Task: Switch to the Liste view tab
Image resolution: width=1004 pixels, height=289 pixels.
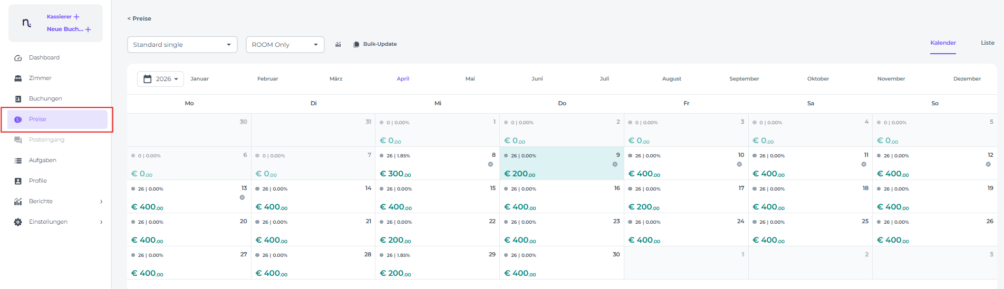Action: (x=987, y=43)
